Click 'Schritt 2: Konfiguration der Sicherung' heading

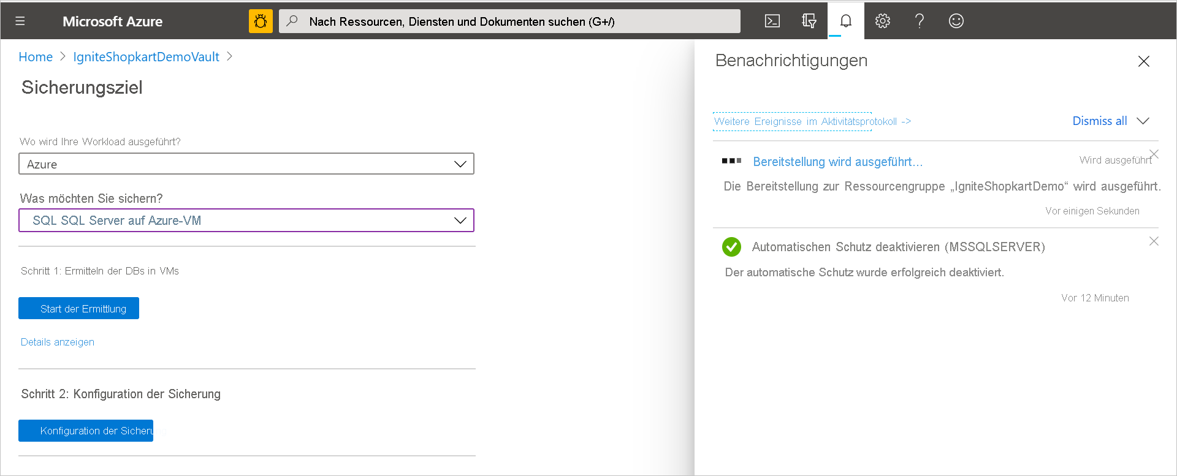[x=121, y=394]
